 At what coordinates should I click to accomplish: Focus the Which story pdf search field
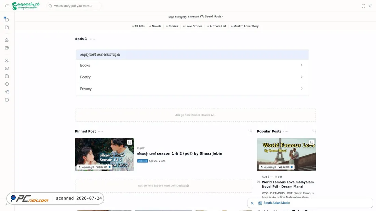pyautogui.click(x=73, y=6)
